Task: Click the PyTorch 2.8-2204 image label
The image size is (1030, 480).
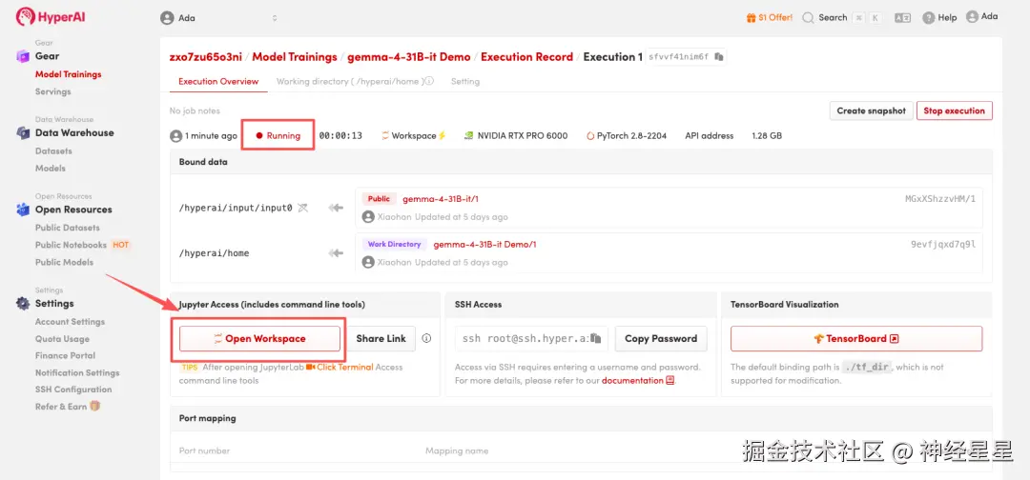Action: point(626,136)
